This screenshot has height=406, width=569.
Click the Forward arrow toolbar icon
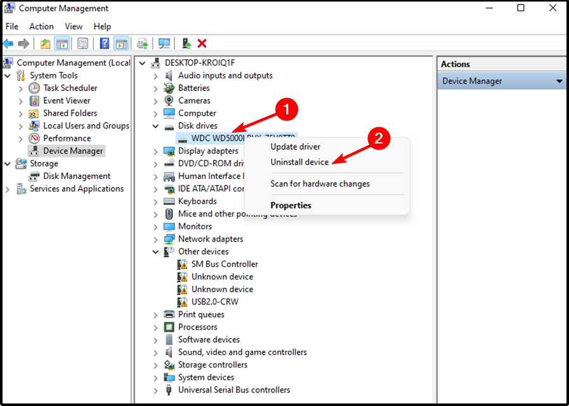pyautogui.click(x=23, y=44)
